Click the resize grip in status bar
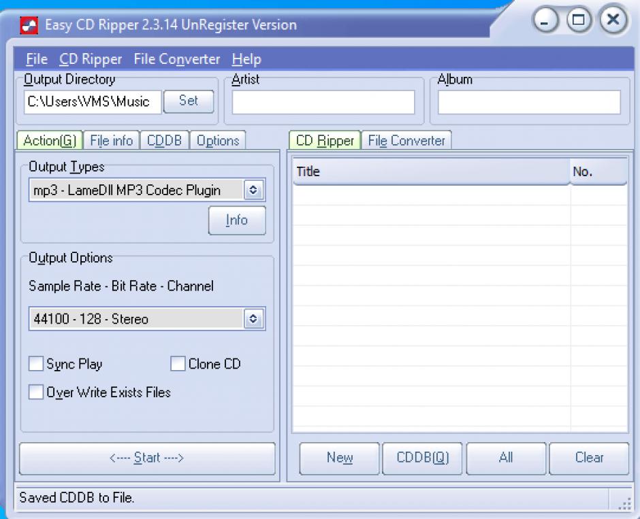 click(x=624, y=504)
